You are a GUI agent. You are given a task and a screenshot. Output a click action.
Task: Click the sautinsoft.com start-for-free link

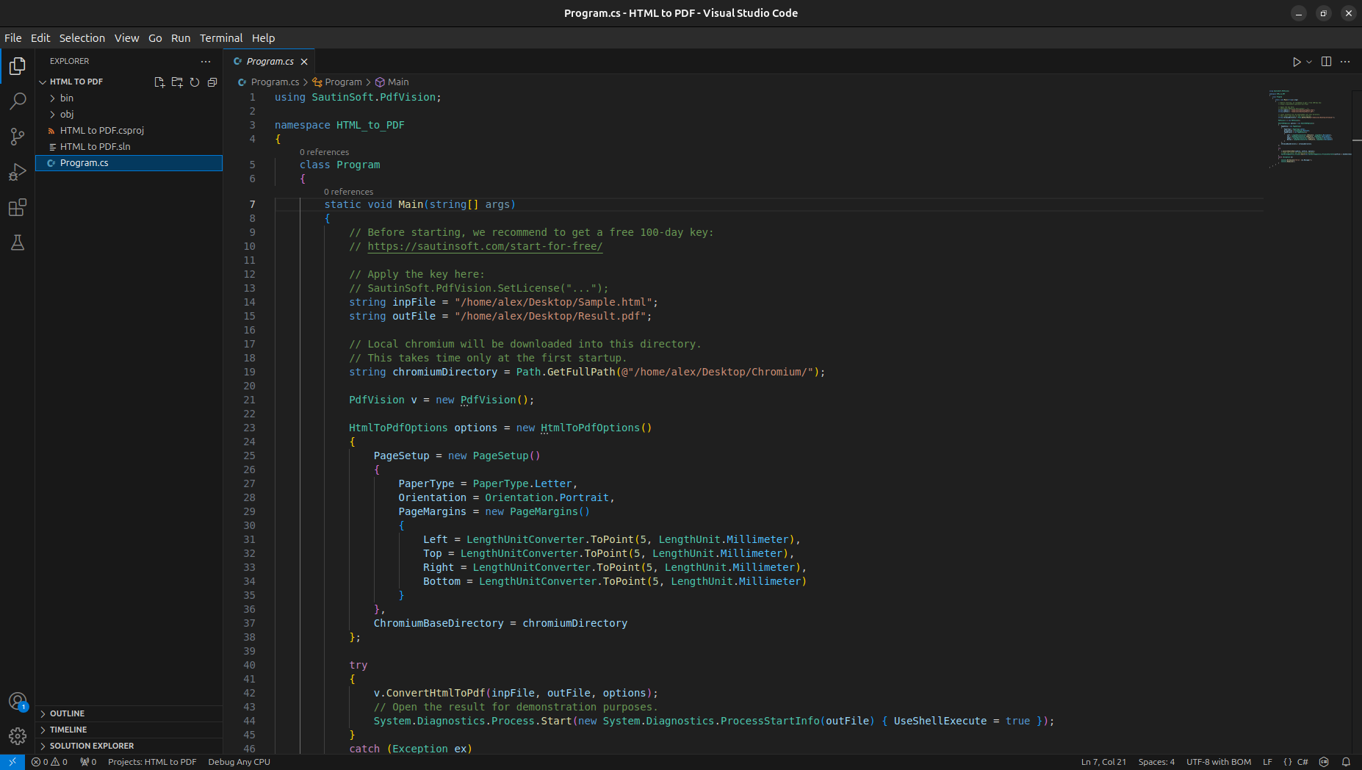point(485,247)
